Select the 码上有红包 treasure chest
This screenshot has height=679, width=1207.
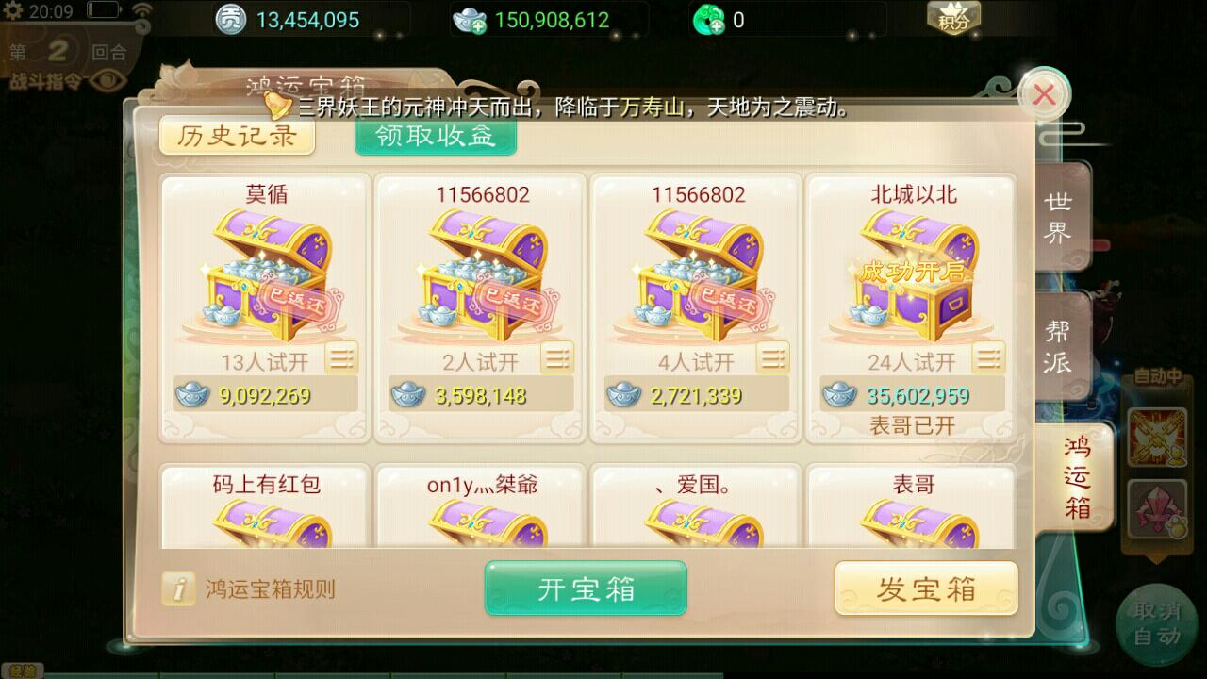266,506
